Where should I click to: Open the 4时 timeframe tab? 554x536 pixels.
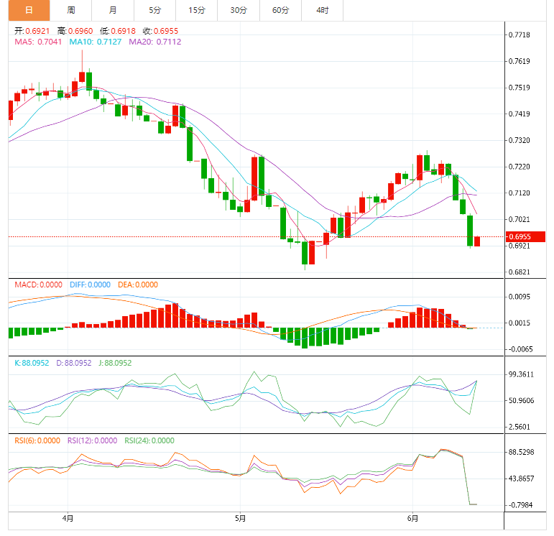(x=322, y=10)
